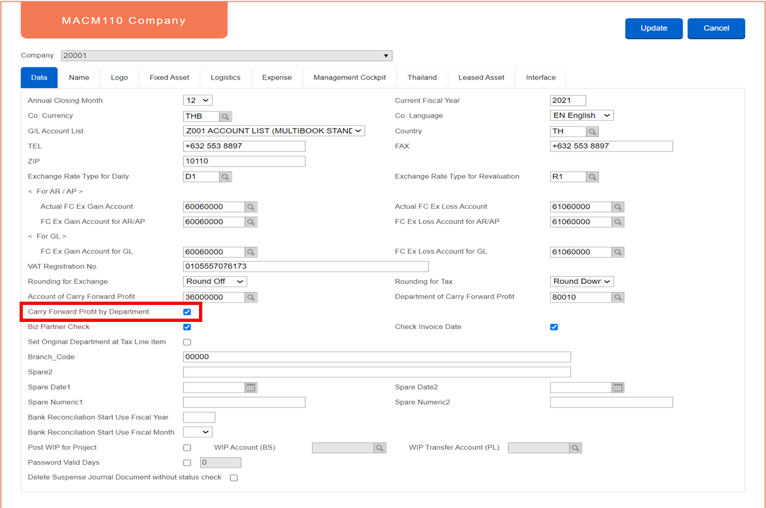
Task: Toggle Biz Partner Check checkbox
Action: click(x=187, y=327)
